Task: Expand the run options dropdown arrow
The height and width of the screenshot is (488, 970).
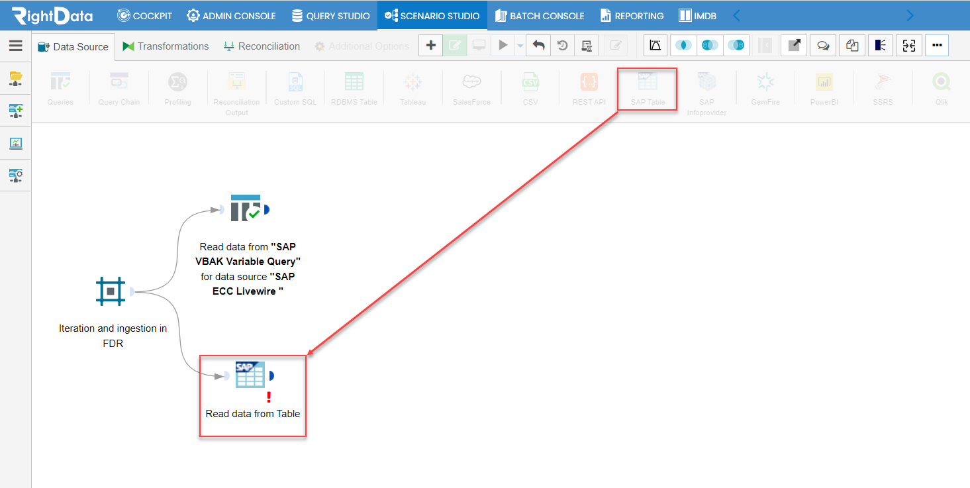Action: (520, 46)
